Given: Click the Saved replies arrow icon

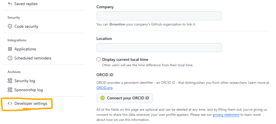Looking at the screenshot, I should [10, 4].
